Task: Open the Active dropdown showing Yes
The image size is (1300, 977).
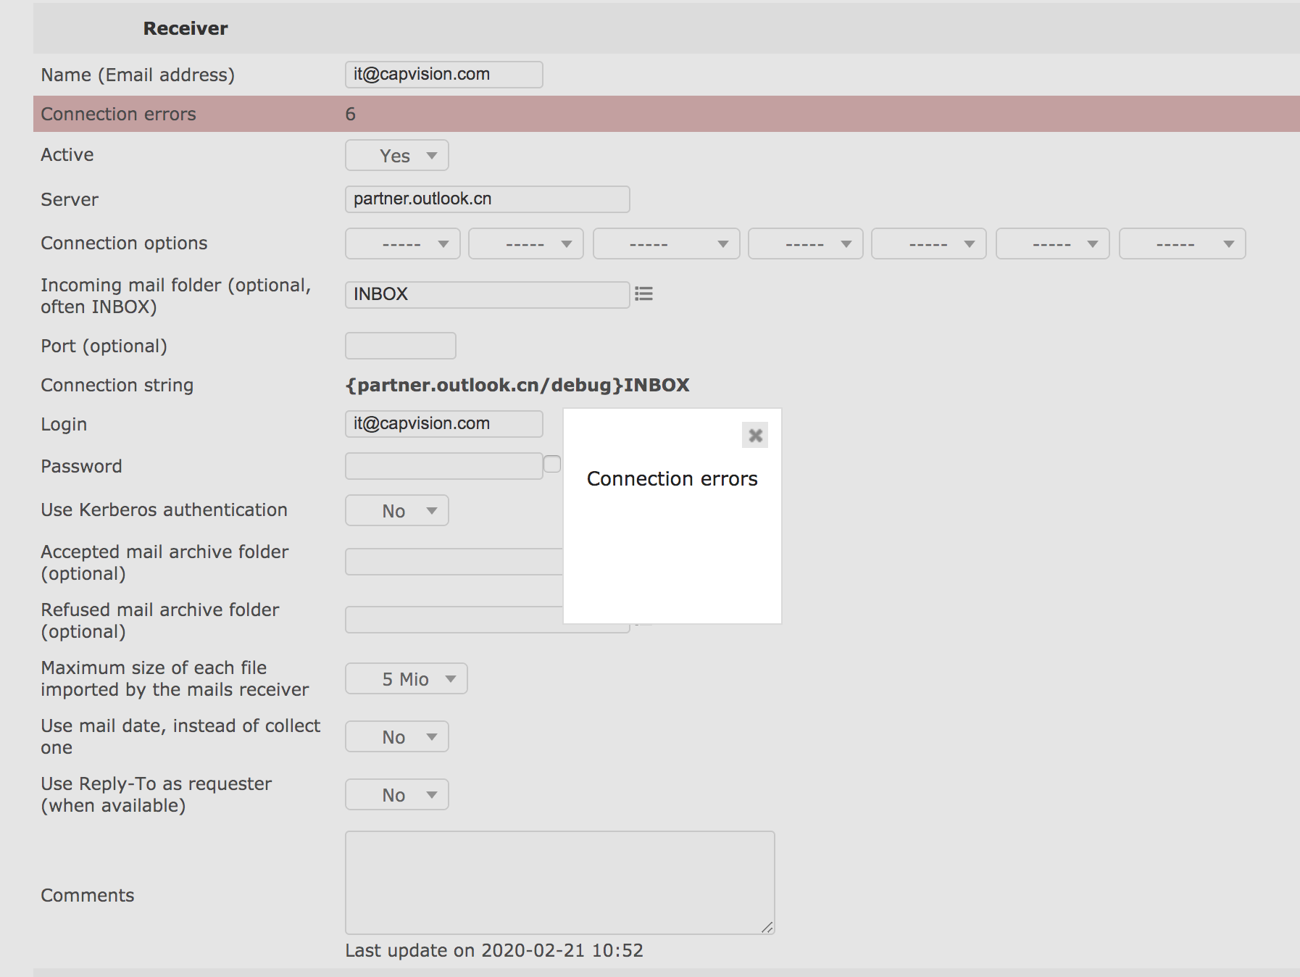Action: [396, 155]
